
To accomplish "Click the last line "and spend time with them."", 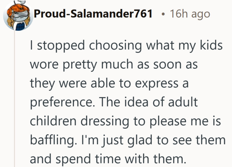I will tap(107, 159).
